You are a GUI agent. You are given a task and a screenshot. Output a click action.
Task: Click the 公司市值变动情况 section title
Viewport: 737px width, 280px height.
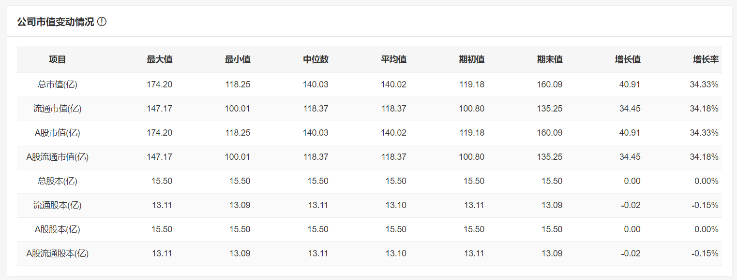[x=56, y=22]
